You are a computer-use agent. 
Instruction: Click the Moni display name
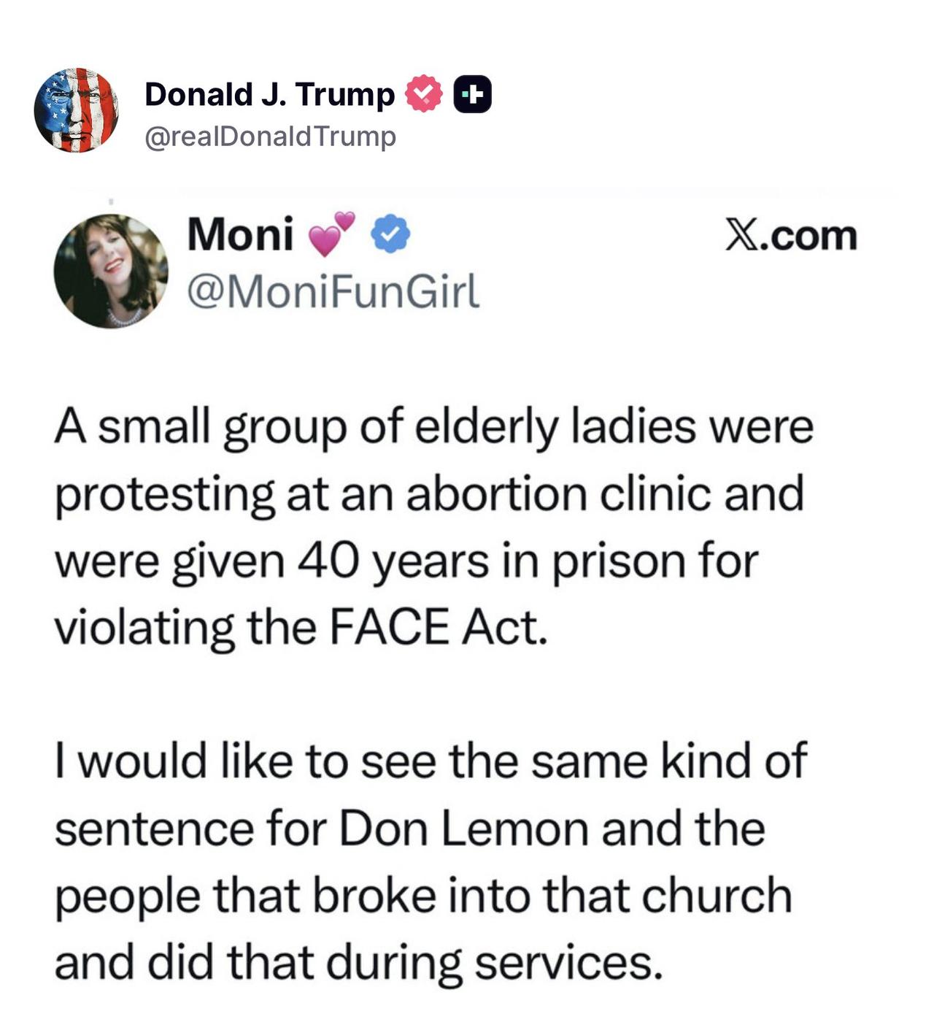coord(240,234)
